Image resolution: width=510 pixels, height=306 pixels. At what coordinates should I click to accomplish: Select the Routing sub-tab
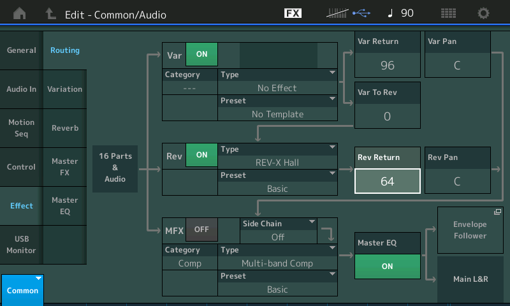(65, 50)
